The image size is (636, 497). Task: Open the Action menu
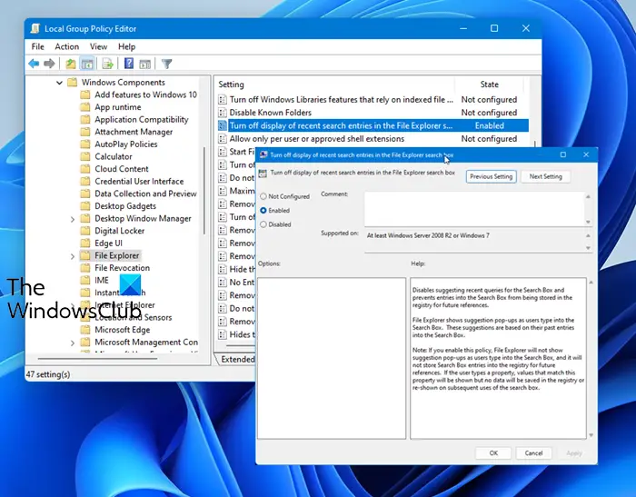(x=66, y=46)
